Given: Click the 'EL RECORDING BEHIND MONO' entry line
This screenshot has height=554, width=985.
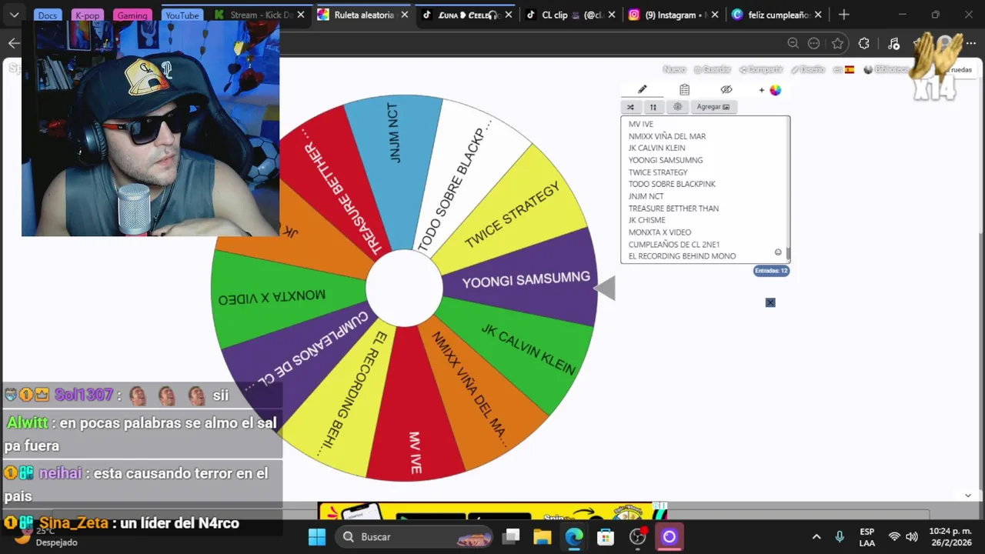Looking at the screenshot, I should click(682, 256).
